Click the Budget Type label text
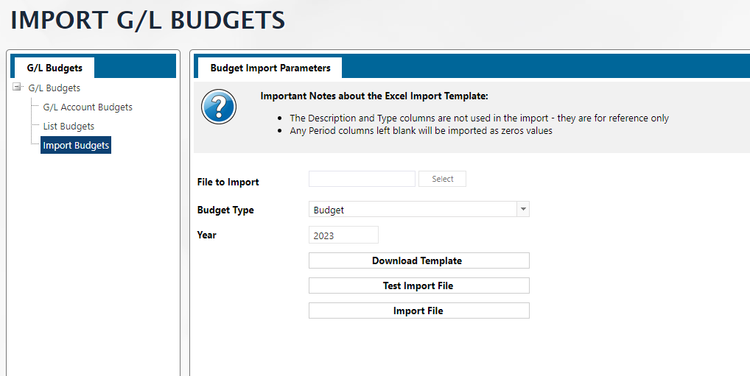This screenshot has width=750, height=376. (x=225, y=210)
